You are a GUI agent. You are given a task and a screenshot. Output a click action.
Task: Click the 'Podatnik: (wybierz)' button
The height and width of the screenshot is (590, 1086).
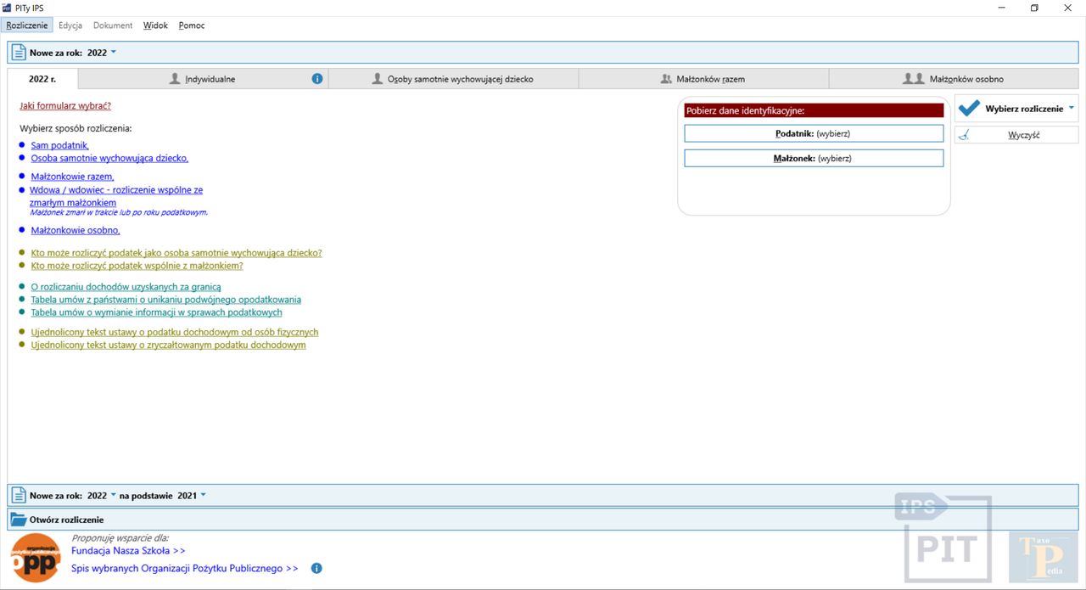click(814, 133)
